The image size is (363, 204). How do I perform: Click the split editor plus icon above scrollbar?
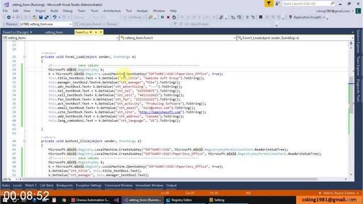351,43
